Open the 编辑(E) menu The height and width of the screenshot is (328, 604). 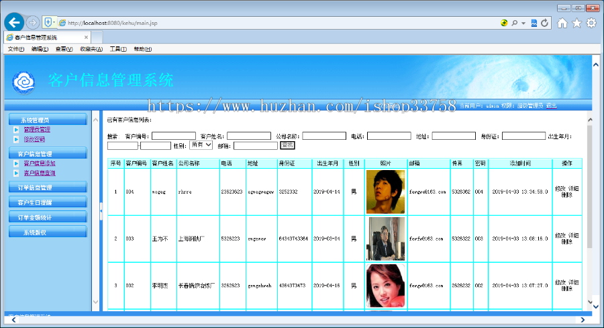pyautogui.click(x=40, y=49)
